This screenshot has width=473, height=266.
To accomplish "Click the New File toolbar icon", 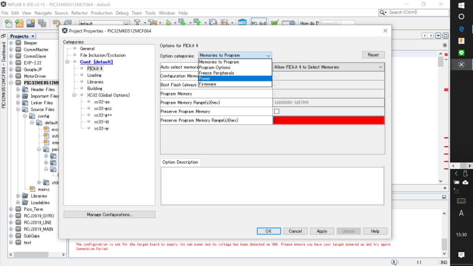I will (x=8, y=23).
